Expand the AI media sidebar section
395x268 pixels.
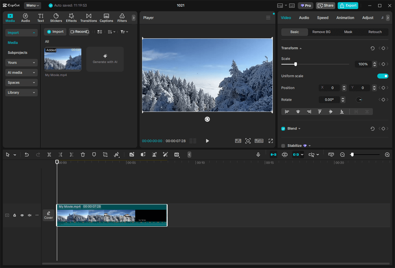point(21,73)
